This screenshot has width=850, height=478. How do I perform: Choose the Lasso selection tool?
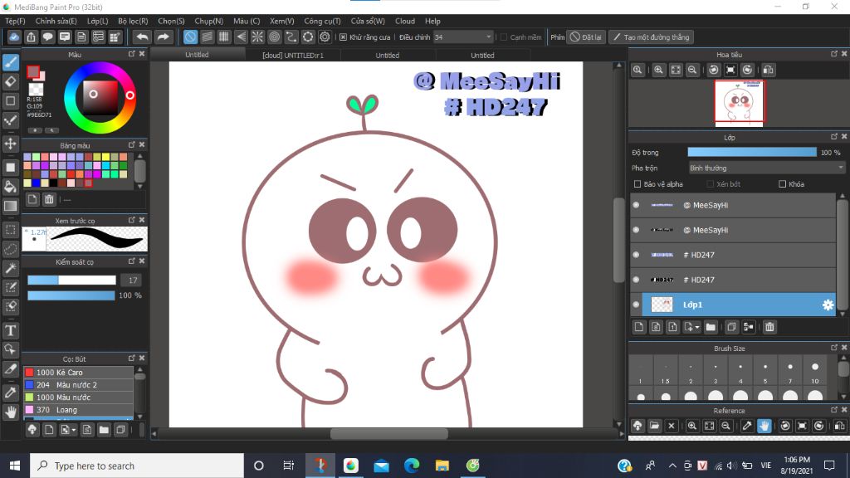tap(10, 249)
